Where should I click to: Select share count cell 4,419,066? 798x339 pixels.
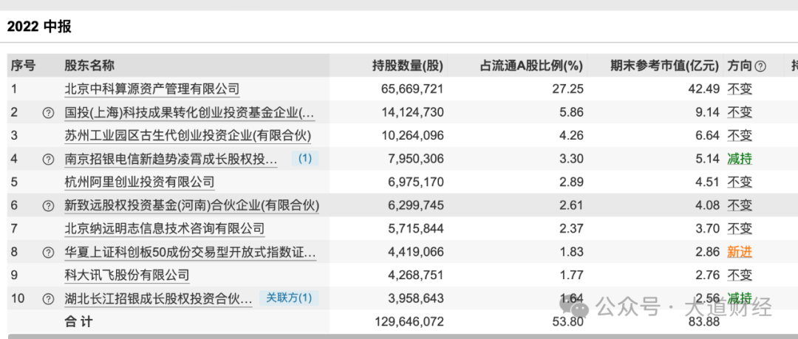416,252
